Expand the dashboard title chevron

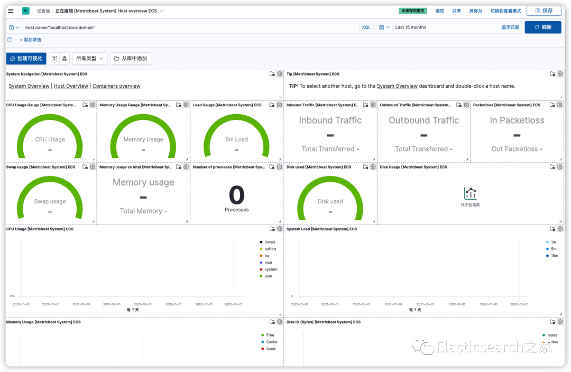pyautogui.click(x=162, y=11)
